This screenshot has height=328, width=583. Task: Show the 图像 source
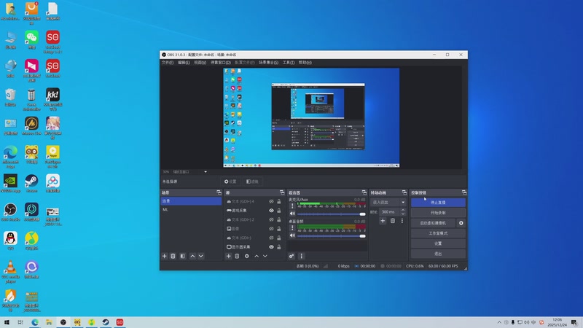(x=271, y=229)
